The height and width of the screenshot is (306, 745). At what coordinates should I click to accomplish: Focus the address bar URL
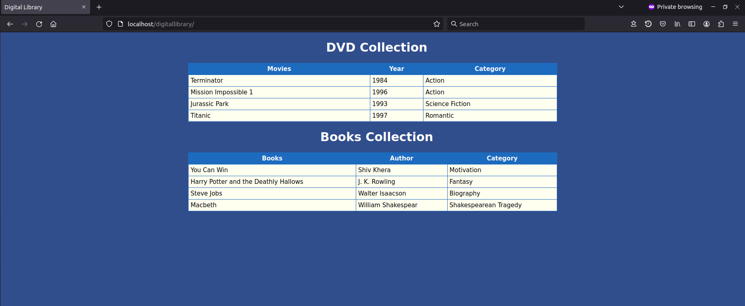(x=273, y=24)
